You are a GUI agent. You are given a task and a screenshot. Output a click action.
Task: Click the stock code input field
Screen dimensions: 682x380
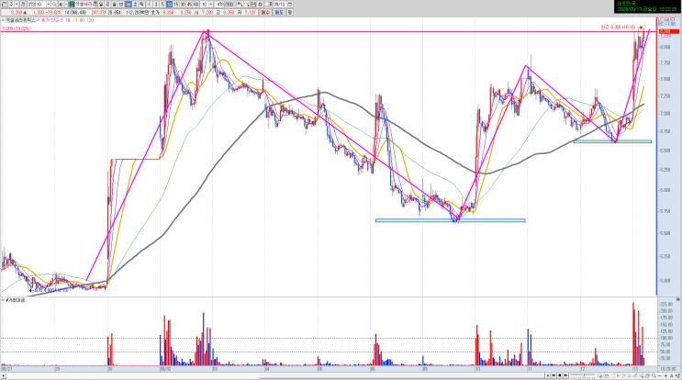[37, 4]
